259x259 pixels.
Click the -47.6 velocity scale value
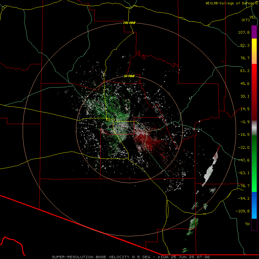point(244,160)
